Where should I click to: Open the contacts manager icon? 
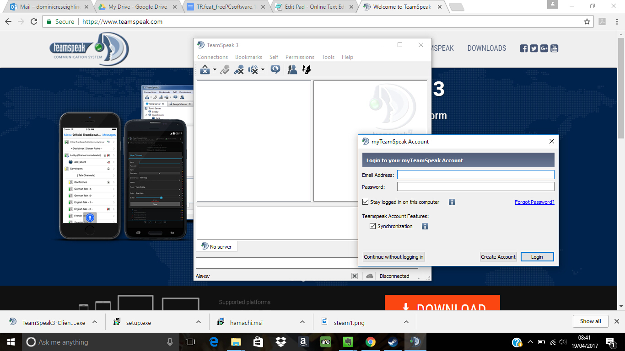[292, 69]
